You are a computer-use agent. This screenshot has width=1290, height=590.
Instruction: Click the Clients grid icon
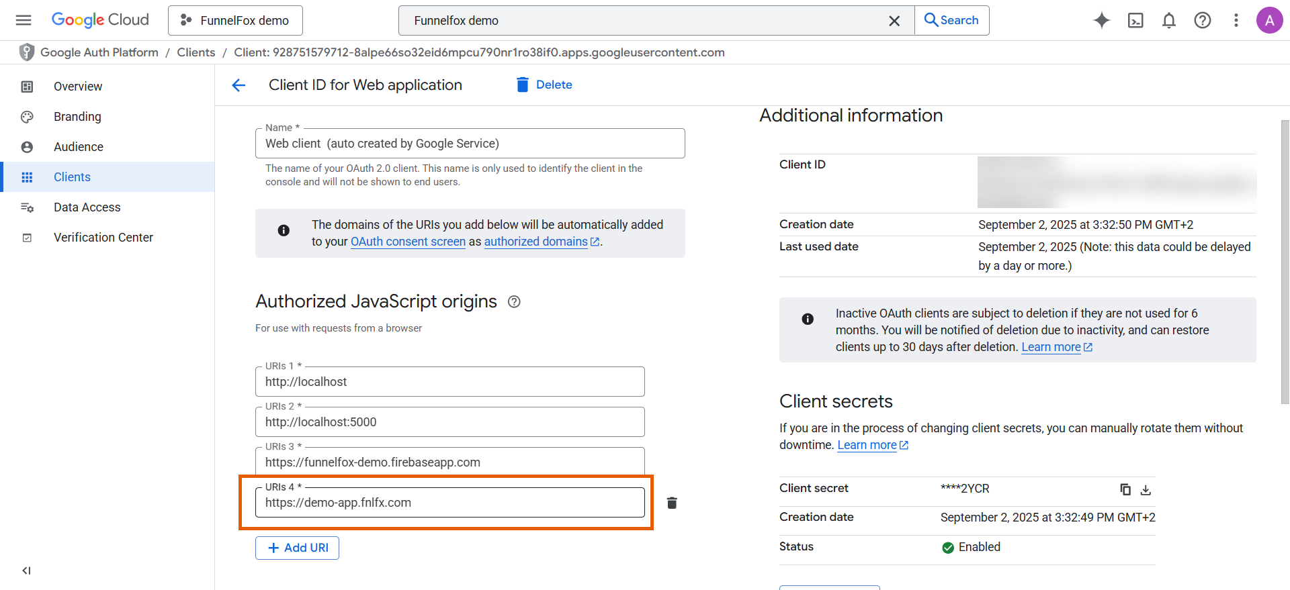coord(27,177)
